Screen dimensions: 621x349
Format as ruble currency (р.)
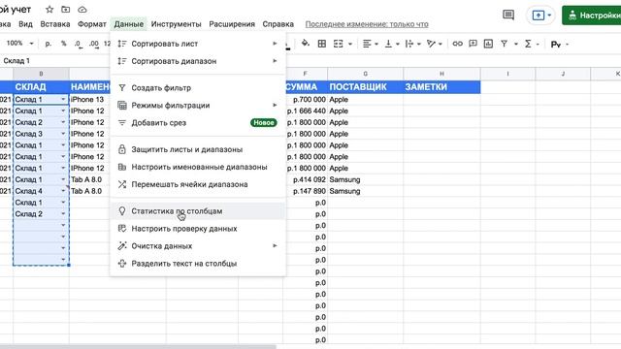49,44
